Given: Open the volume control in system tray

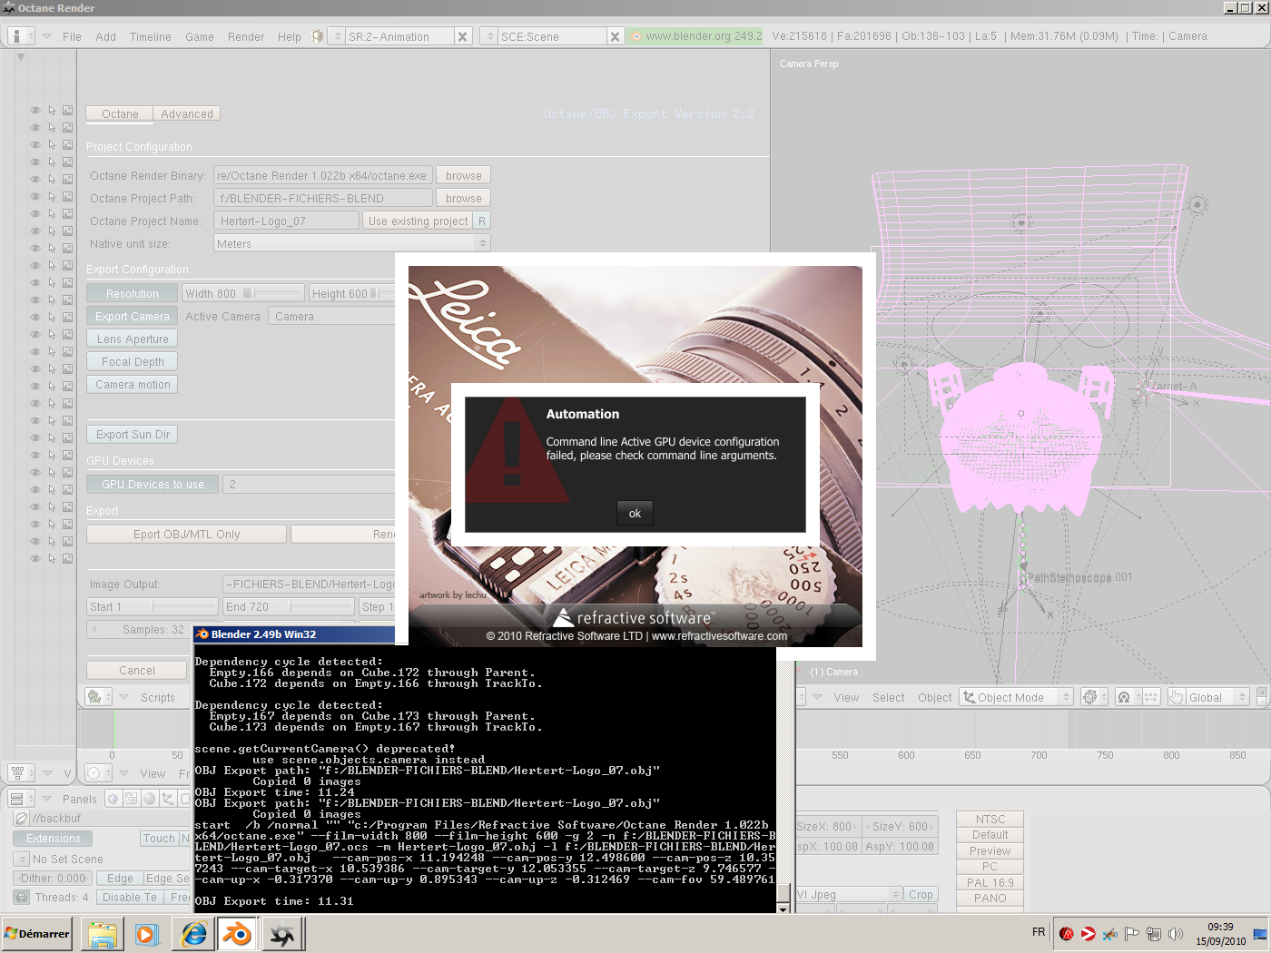Looking at the screenshot, I should [x=1176, y=934].
